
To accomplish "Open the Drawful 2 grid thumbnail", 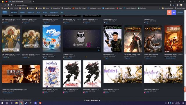I will (82, 39).
